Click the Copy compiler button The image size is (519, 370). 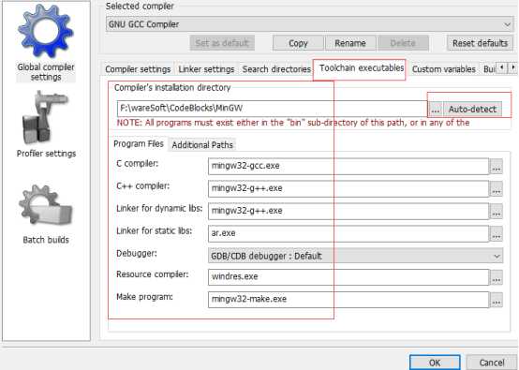tap(298, 43)
